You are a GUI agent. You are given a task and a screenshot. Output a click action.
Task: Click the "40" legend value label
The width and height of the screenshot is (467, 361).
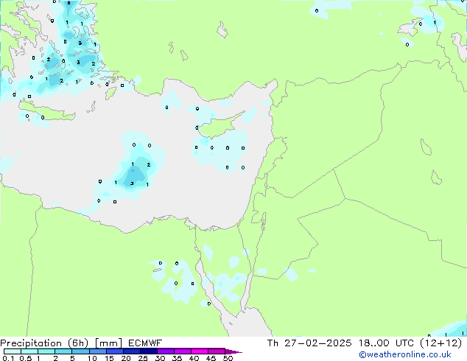194,358
